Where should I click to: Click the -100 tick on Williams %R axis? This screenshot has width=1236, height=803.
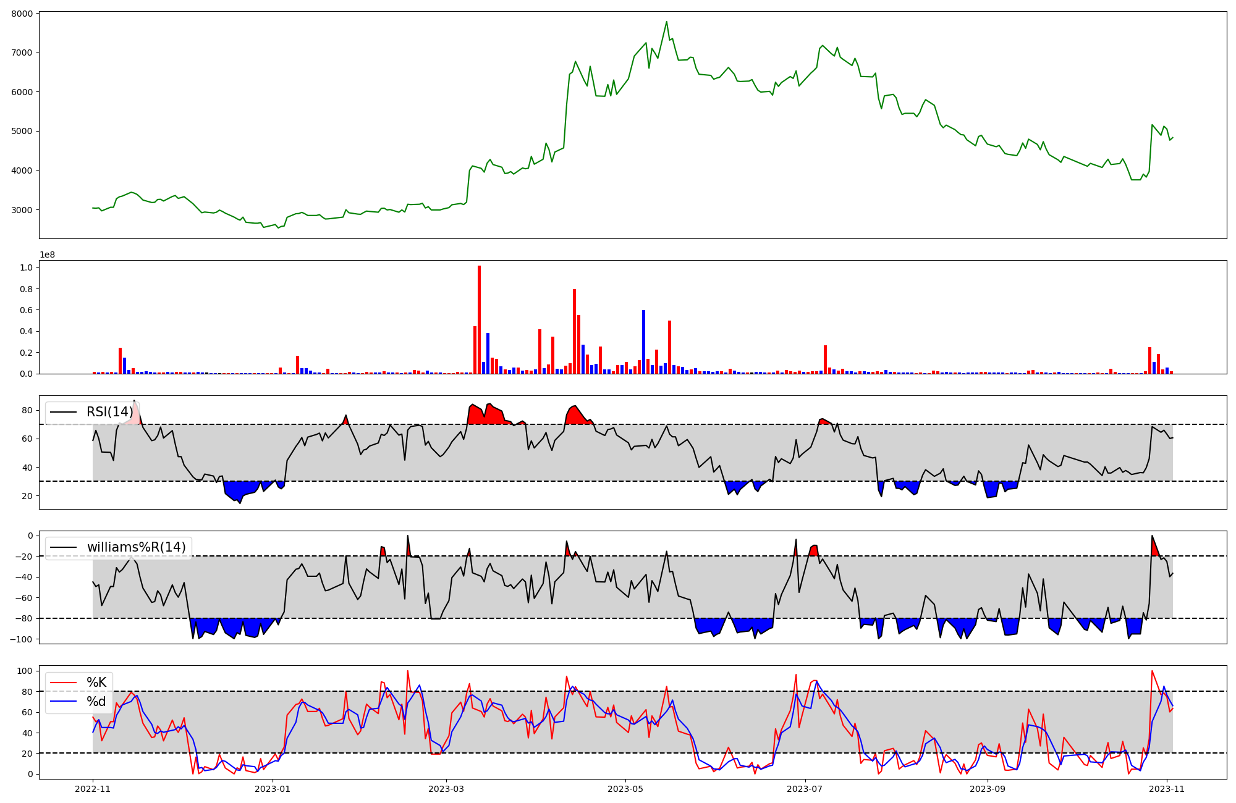tap(21, 639)
